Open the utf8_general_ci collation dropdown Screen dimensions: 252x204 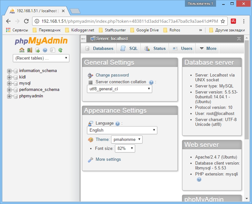pos(119,89)
